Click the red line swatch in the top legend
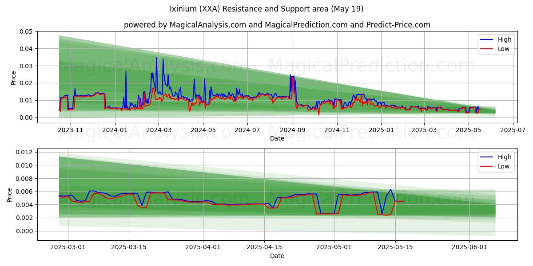The image size is (533, 266). [487, 49]
